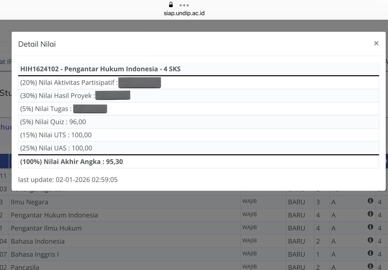Click the Nilai Tugas row
This screenshot has height=270, width=388.
pos(199,109)
